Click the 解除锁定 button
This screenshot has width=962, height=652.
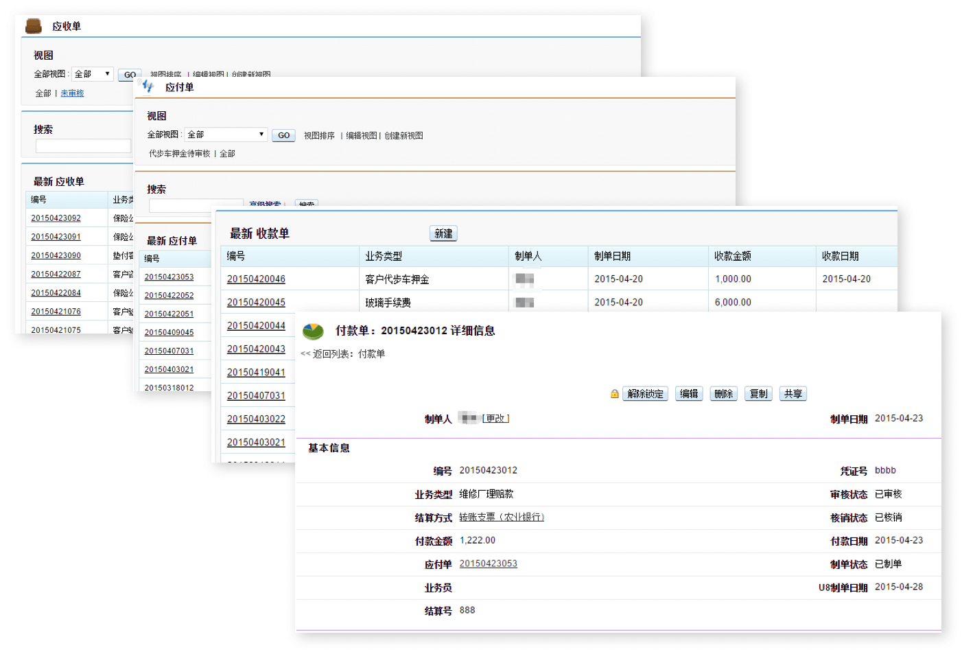(x=645, y=394)
